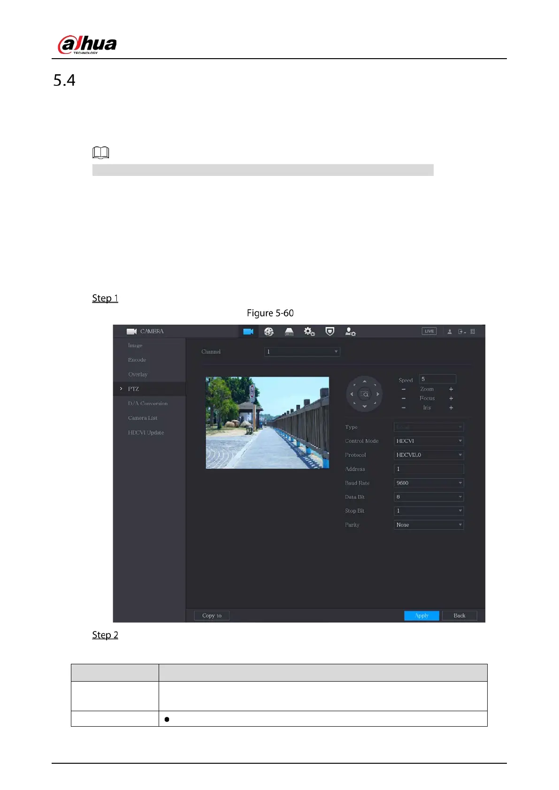Click the camera preview image

(x=267, y=423)
